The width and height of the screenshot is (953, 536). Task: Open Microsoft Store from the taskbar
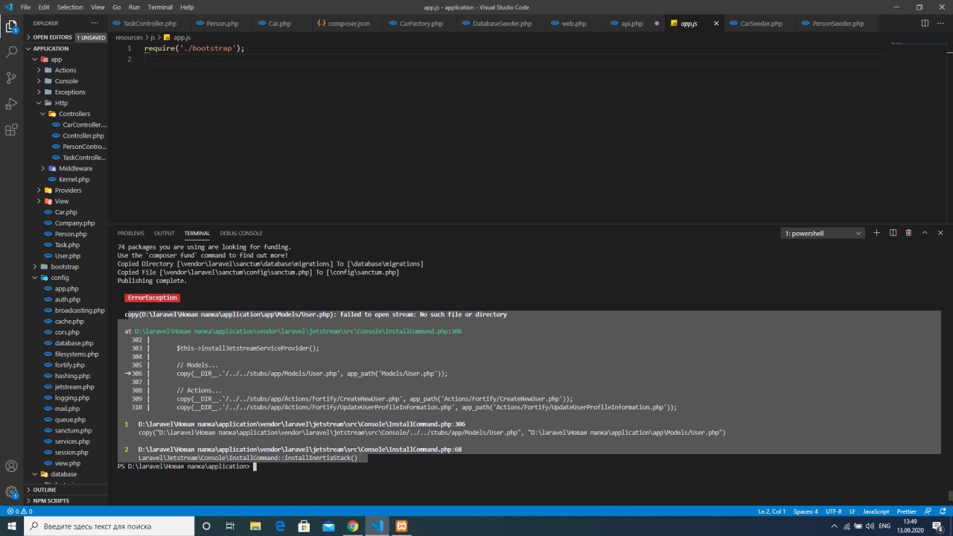click(304, 526)
